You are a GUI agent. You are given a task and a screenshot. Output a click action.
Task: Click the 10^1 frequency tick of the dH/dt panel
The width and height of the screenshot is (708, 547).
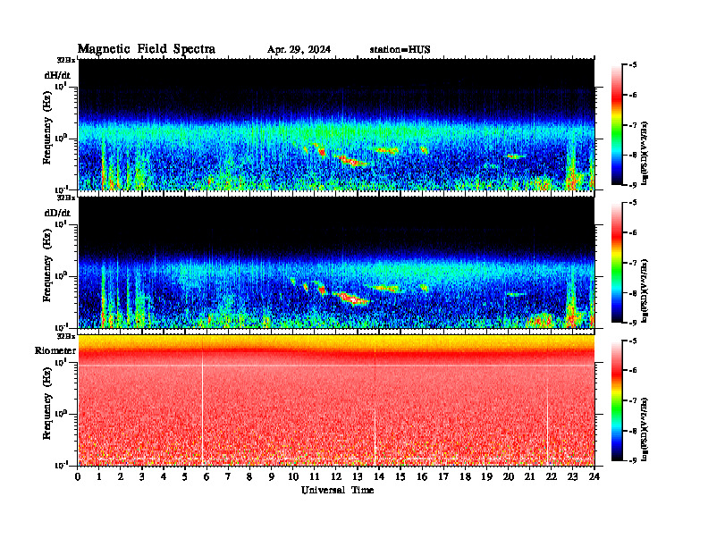pyautogui.click(x=61, y=86)
